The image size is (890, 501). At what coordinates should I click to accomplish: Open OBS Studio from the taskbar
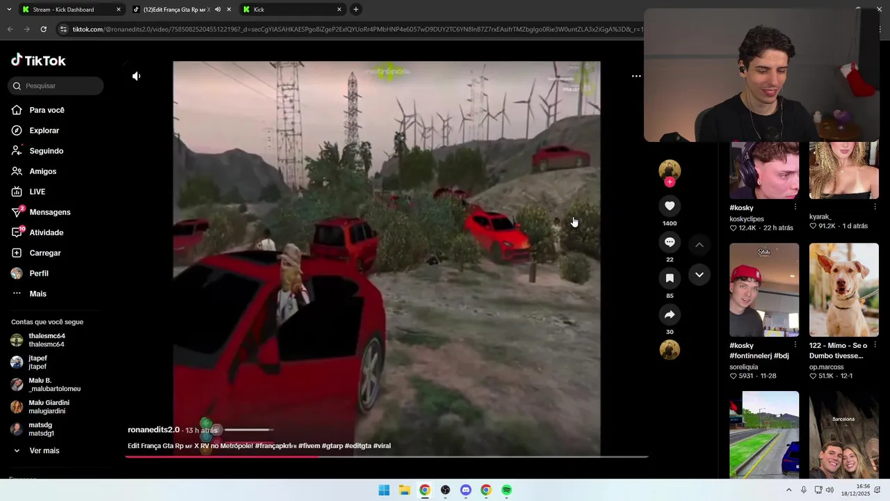[445, 490]
